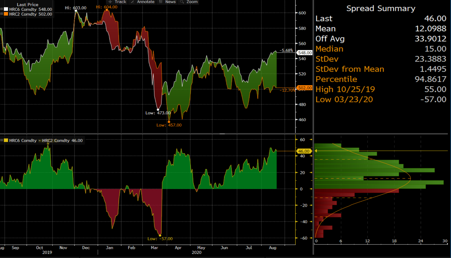Click the white low marker dot at 473.00

pos(158,109)
